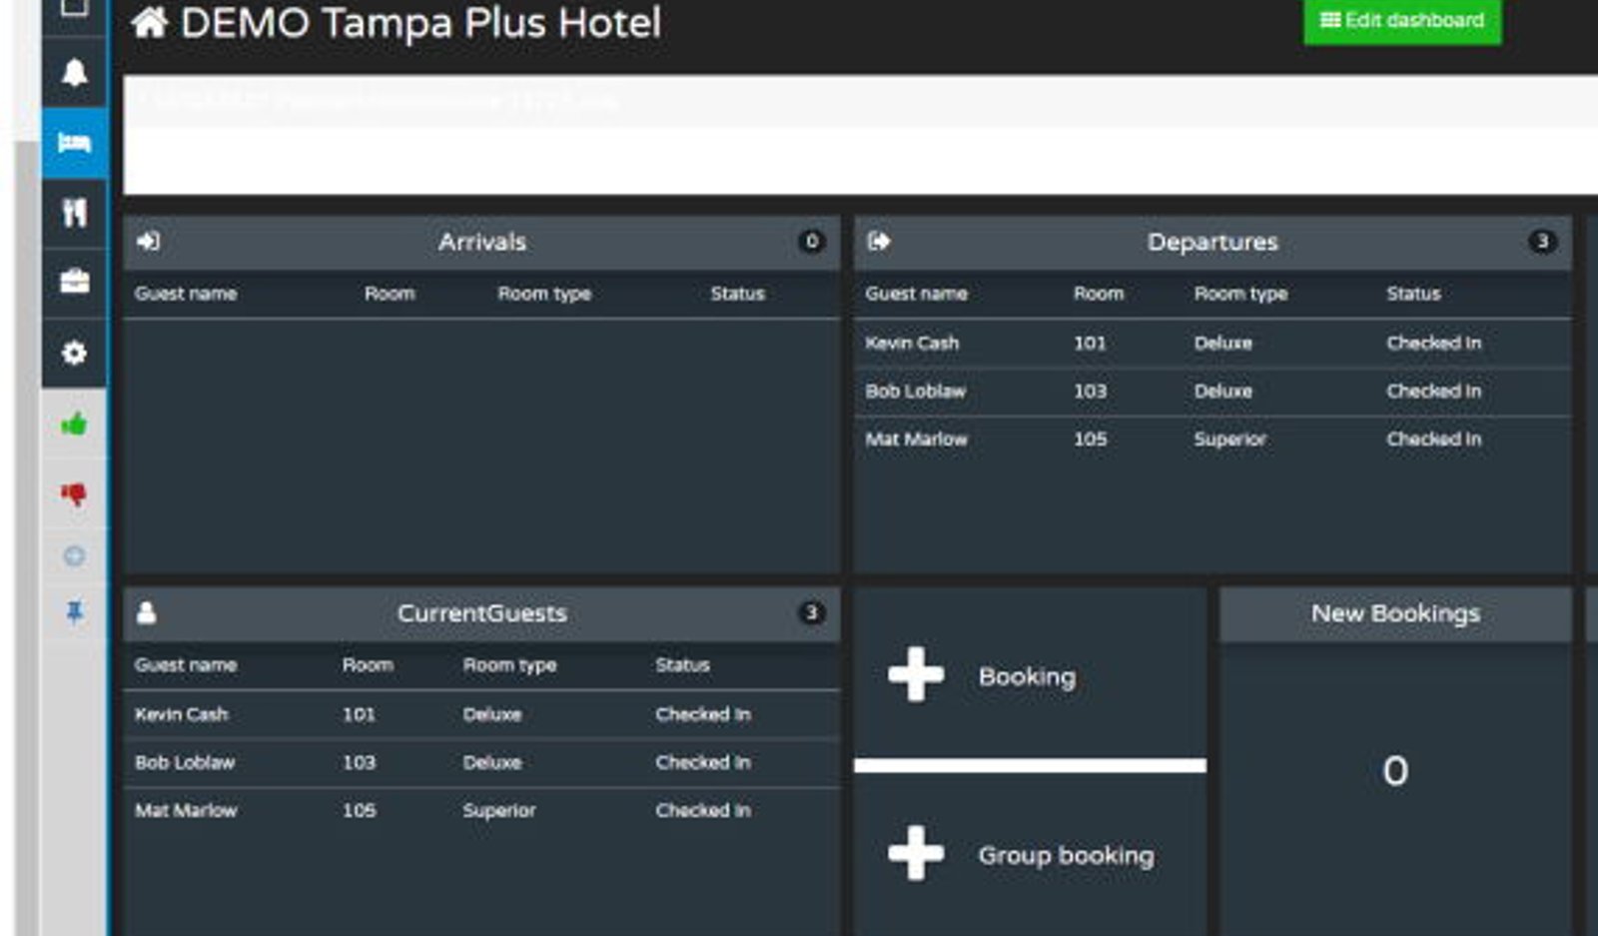Click the red thumbs-down icon

[x=74, y=493]
